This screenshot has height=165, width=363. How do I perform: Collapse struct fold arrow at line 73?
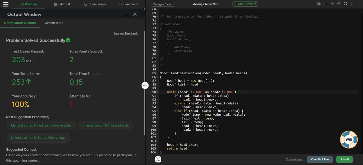click(158, 28)
